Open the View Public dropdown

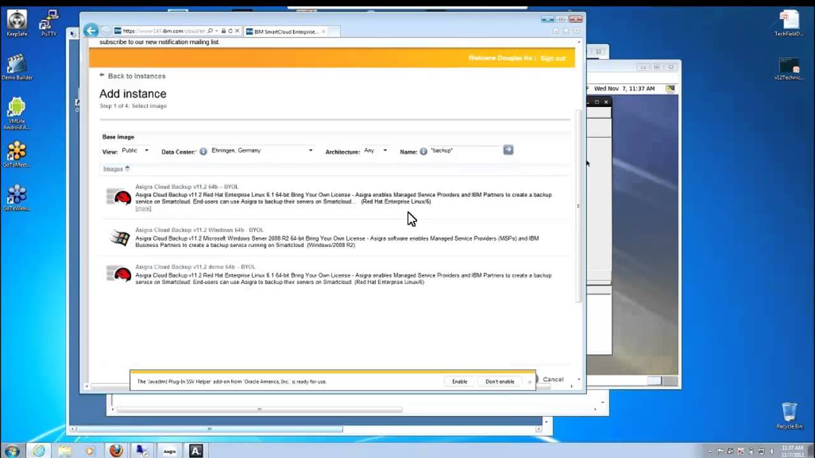click(x=135, y=151)
